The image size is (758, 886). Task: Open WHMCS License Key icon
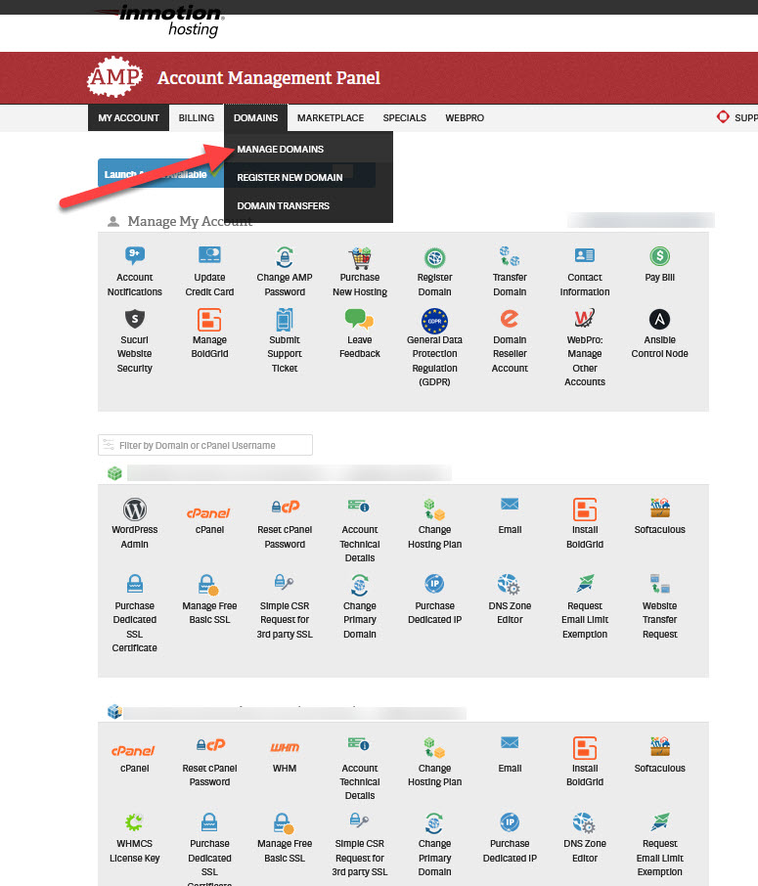click(x=134, y=821)
